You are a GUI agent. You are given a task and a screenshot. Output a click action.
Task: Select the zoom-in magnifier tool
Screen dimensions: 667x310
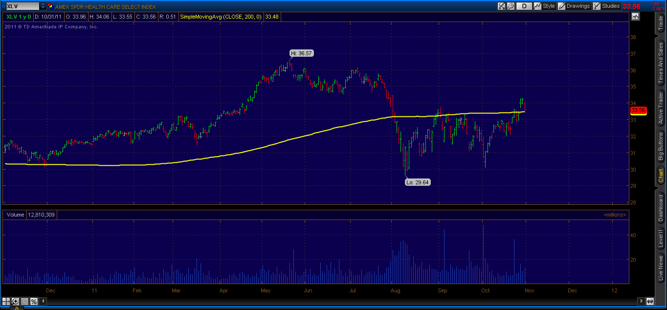(15, 302)
